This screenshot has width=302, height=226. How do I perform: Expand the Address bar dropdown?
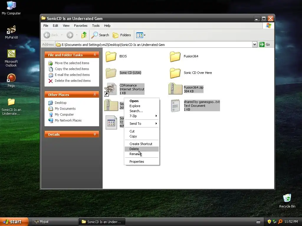255,45
